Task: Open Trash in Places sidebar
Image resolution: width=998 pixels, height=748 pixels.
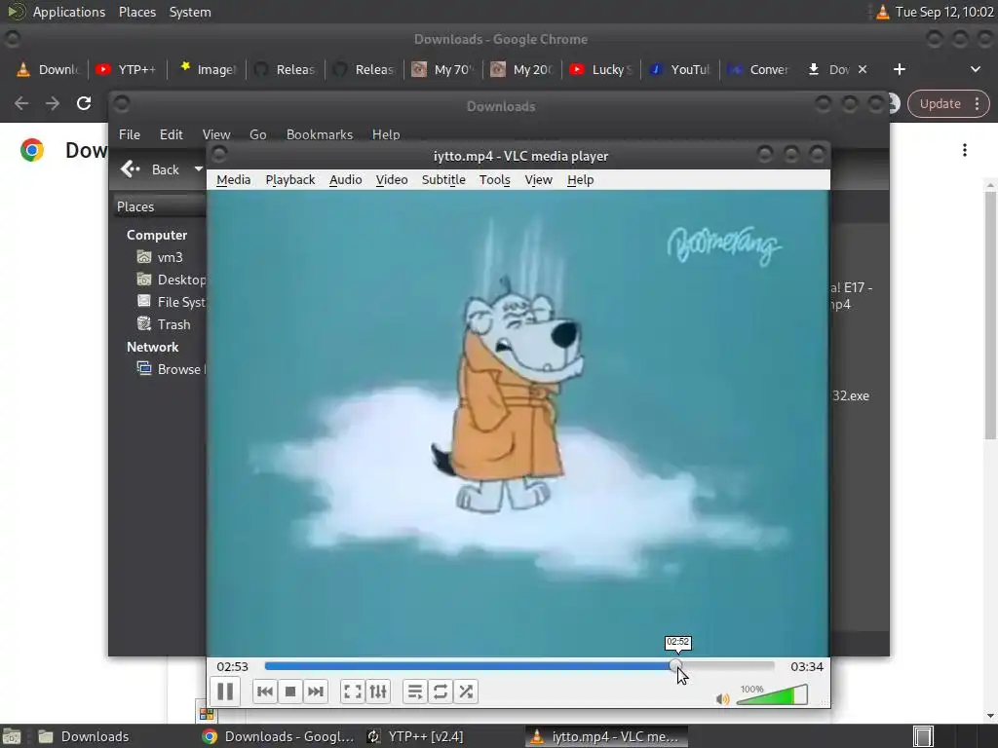Action: coord(164,324)
